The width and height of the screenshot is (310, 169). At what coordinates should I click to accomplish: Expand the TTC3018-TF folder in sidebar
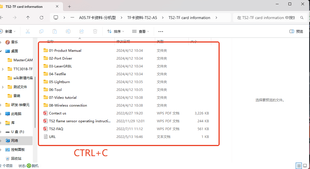[3, 69]
